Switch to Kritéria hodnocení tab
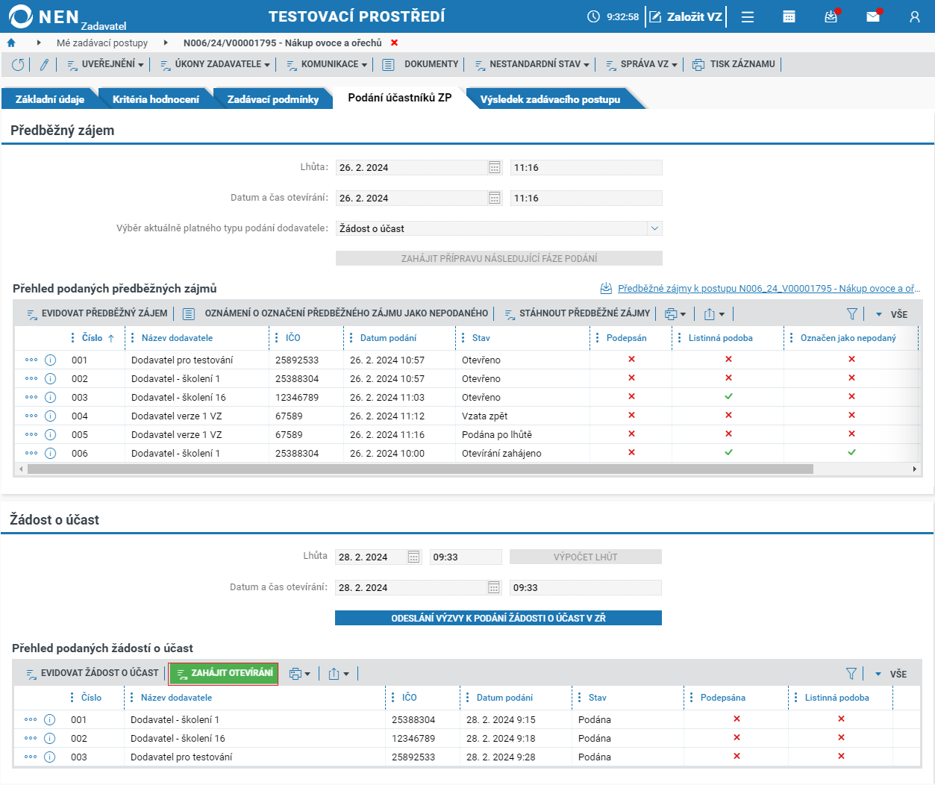Viewport: 935px width, 785px height. point(155,99)
